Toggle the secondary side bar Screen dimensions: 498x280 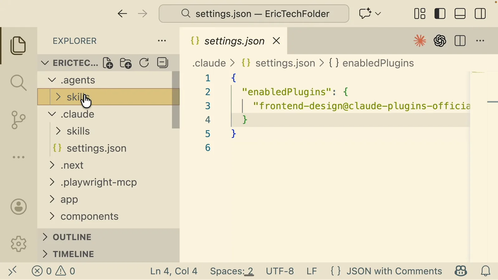pyautogui.click(x=480, y=14)
